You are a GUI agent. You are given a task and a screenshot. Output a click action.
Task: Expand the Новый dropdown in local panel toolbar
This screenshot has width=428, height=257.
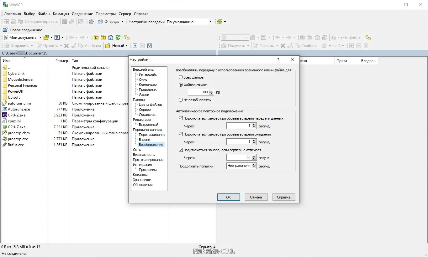[126, 46]
